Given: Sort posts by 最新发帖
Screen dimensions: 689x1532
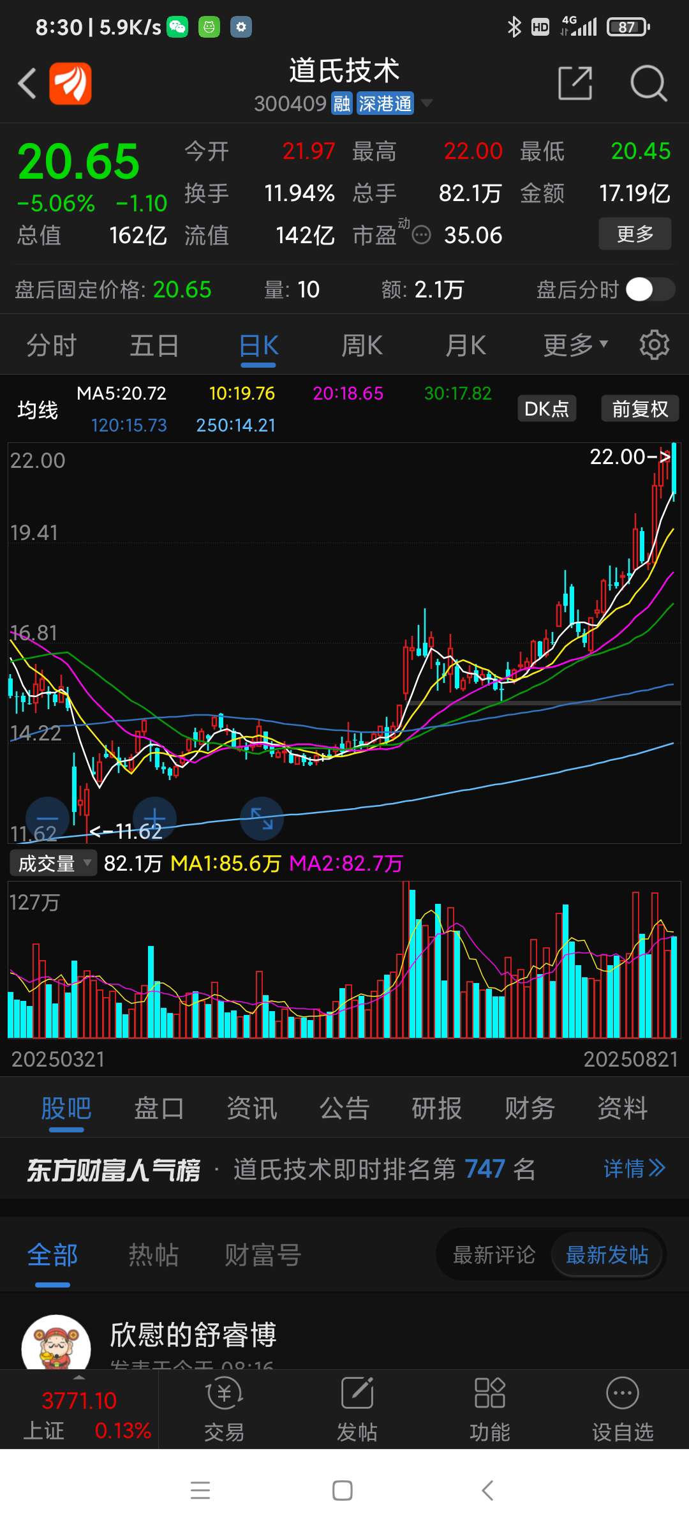Looking at the screenshot, I should tap(607, 1255).
